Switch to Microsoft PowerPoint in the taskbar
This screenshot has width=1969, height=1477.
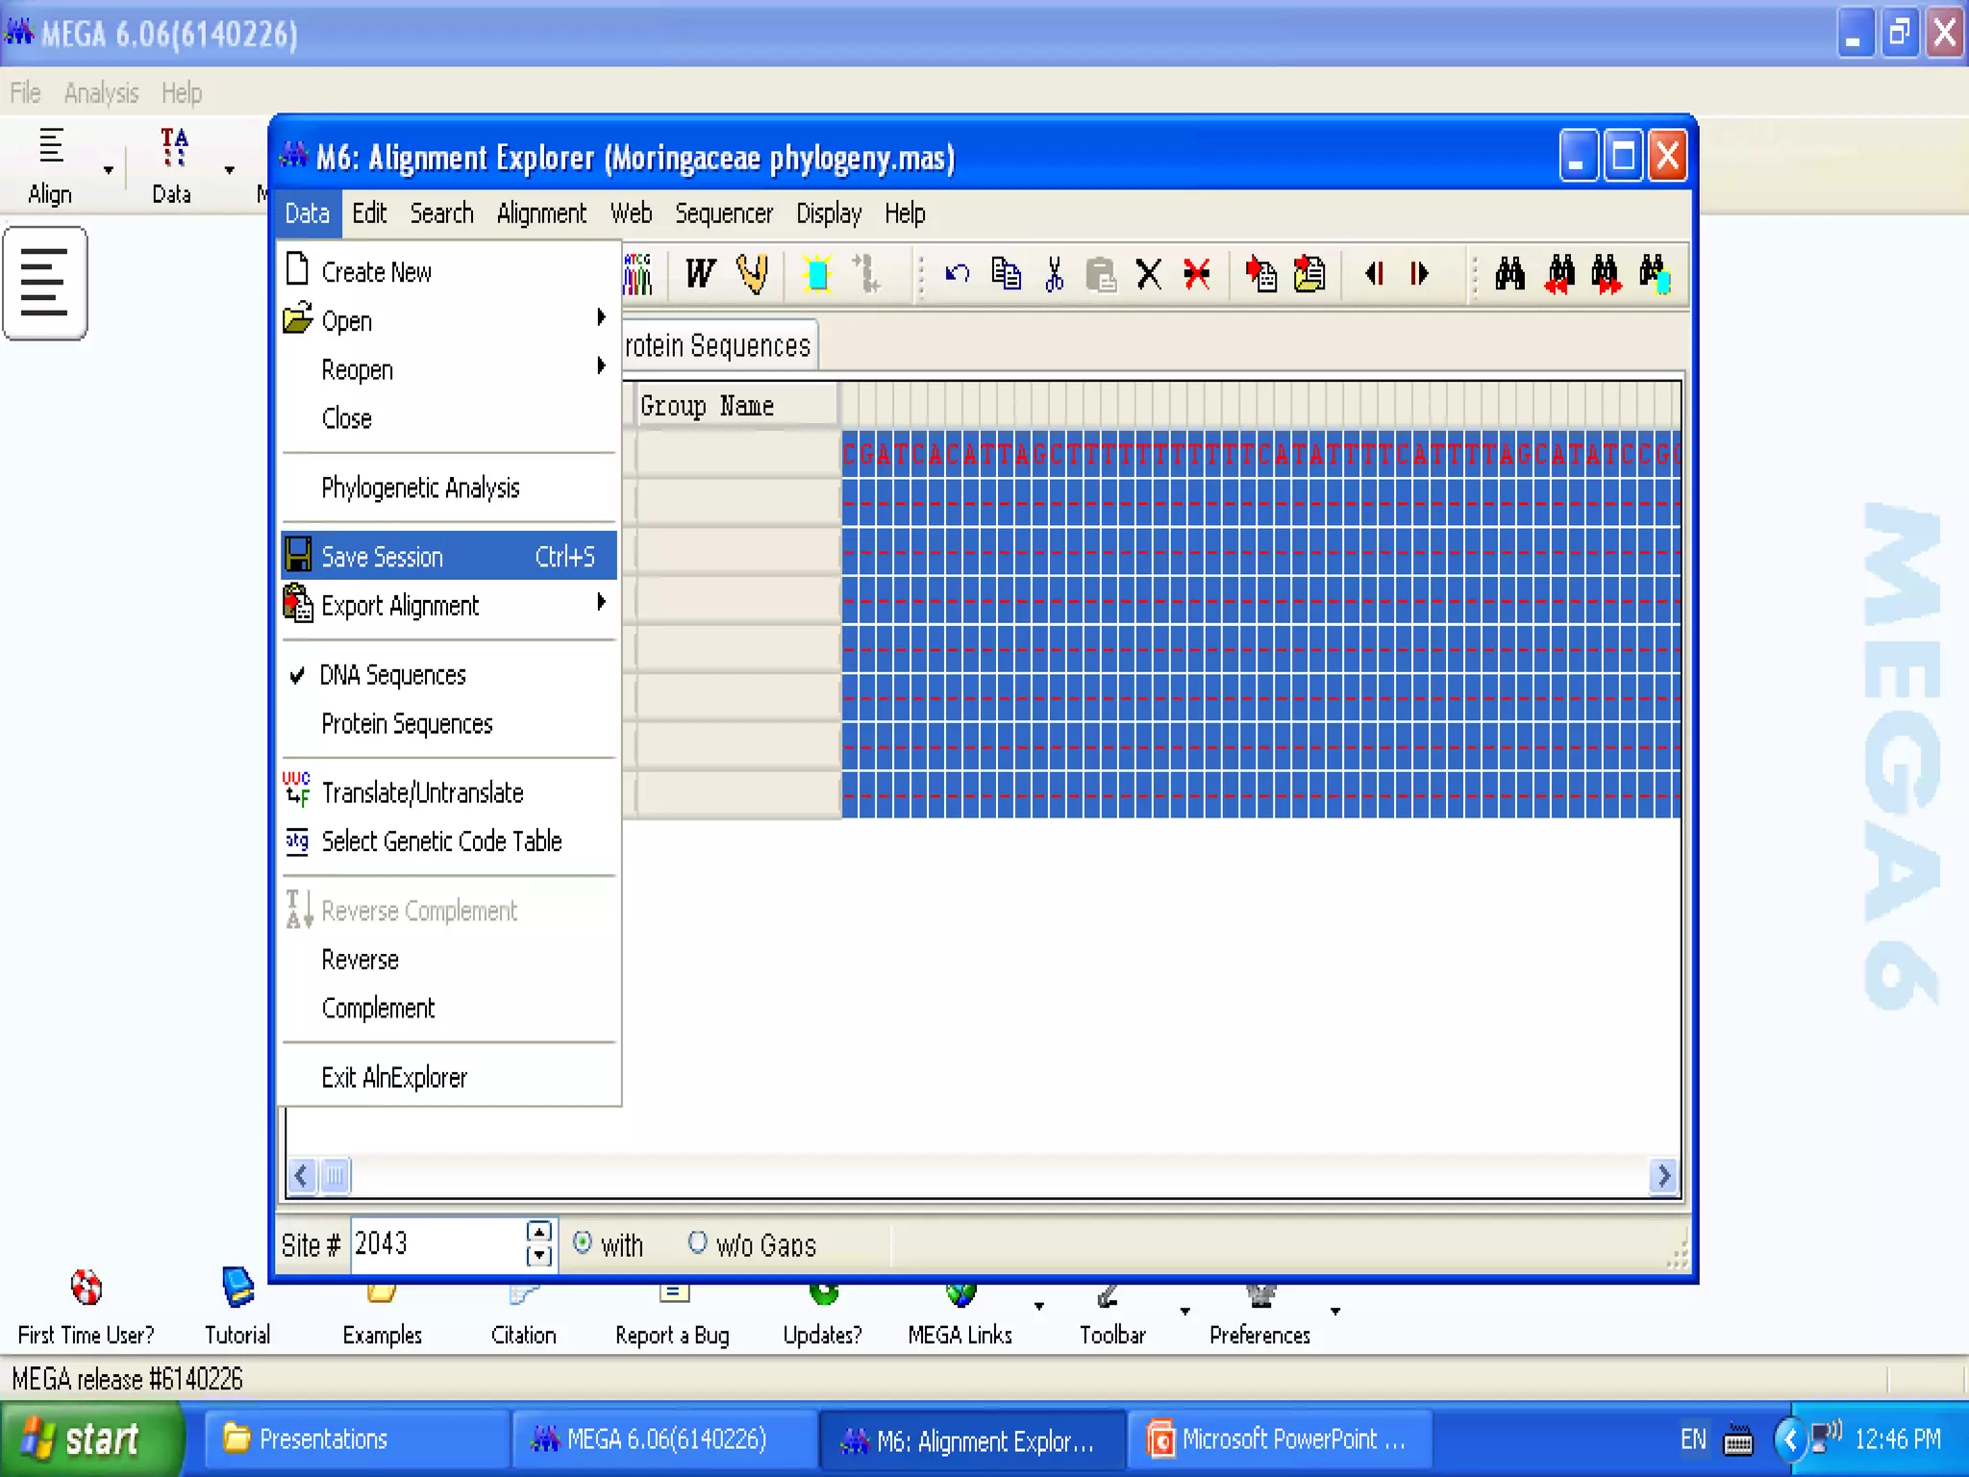point(1279,1439)
